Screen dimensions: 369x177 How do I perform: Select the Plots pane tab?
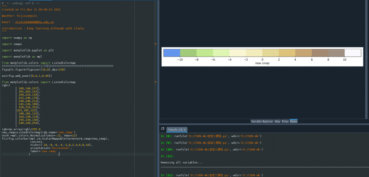coord(293,121)
